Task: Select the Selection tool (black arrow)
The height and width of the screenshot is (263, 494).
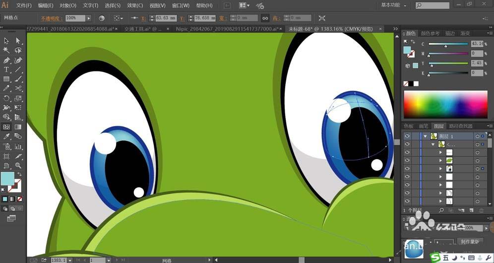Action: point(6,41)
